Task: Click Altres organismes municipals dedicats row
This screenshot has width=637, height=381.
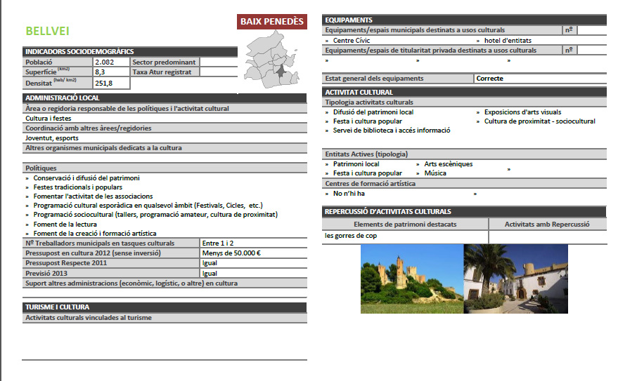Action: point(165,148)
